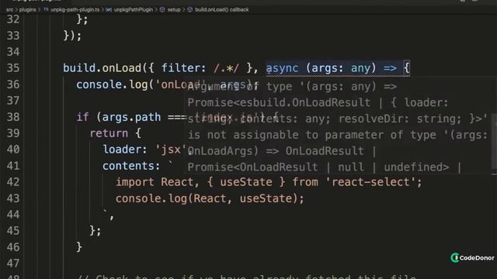Select unpkg-path-plugin.ts in the breadcrumb
The height and width of the screenshot is (279, 497).
pyautogui.click(x=75, y=9)
